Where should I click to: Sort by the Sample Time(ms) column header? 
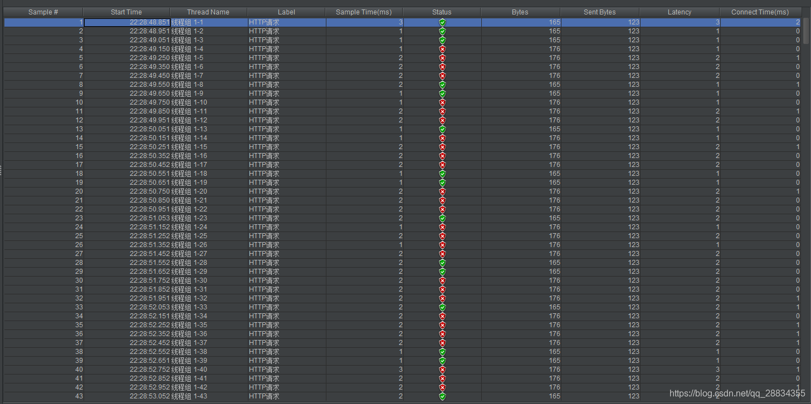pyautogui.click(x=364, y=12)
